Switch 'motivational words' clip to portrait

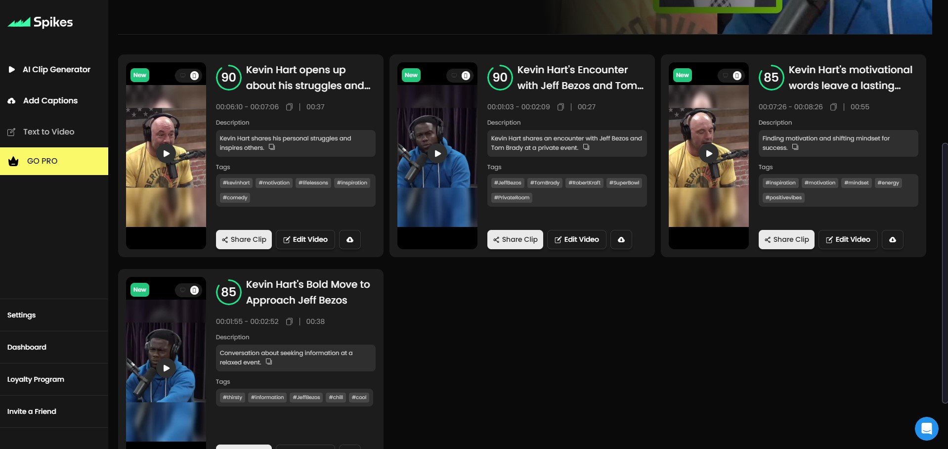coord(737,76)
